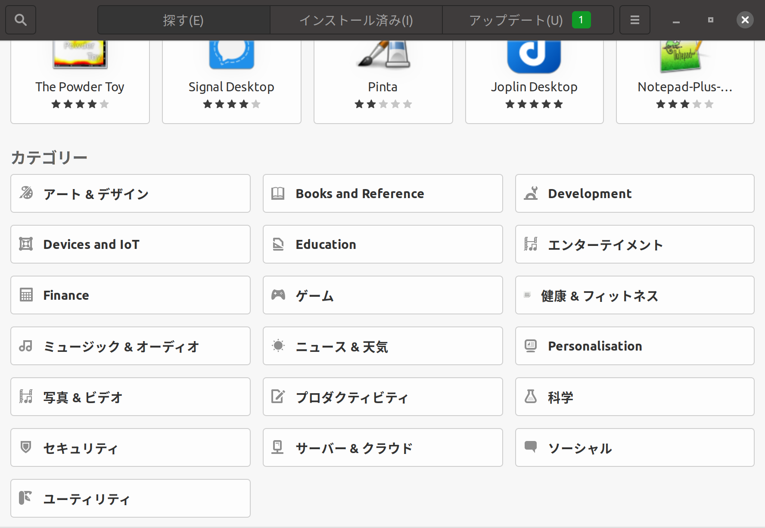Click the ソーシャル chat bubble icon
This screenshot has width=765, height=528.
pyautogui.click(x=531, y=447)
